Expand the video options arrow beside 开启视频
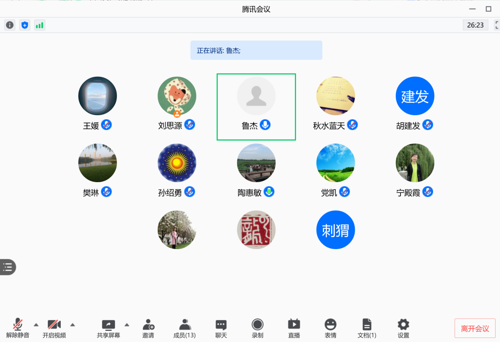 click(x=72, y=325)
